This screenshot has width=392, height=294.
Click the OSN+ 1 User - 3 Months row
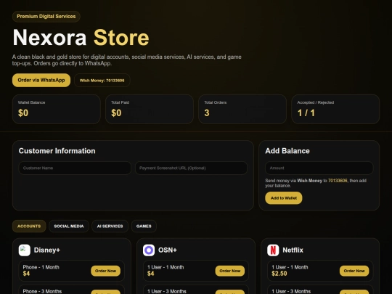(196, 290)
